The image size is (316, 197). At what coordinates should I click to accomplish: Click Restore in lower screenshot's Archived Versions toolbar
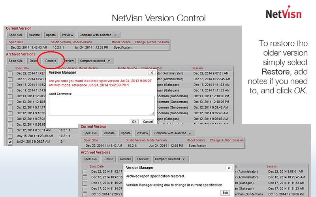tap(126, 159)
